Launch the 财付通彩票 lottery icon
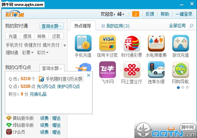The image size is (197, 138). (x=132, y=43)
